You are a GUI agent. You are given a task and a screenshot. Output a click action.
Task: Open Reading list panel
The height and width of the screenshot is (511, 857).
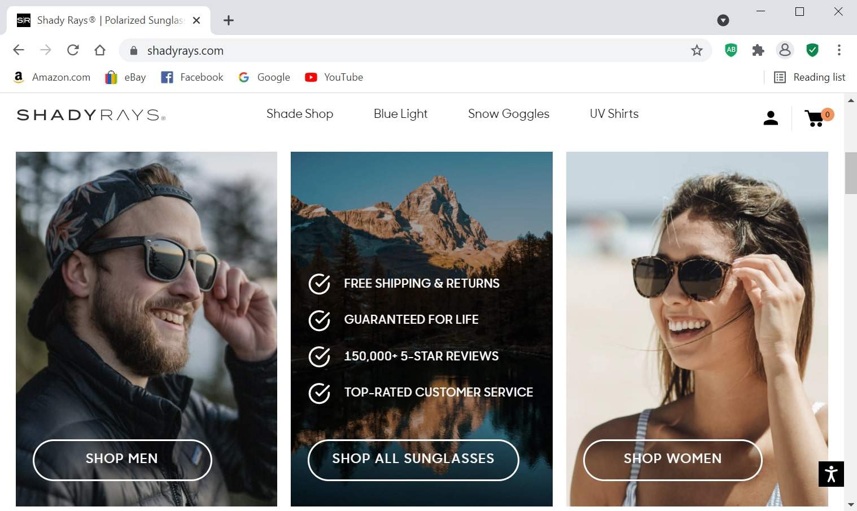coord(810,77)
